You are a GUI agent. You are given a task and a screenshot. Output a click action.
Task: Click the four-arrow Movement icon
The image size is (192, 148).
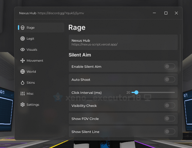pyautogui.click(x=23, y=61)
